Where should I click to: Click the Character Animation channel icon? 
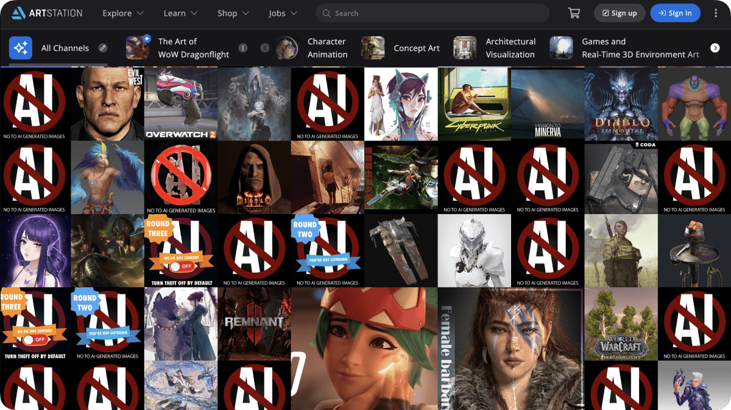286,47
